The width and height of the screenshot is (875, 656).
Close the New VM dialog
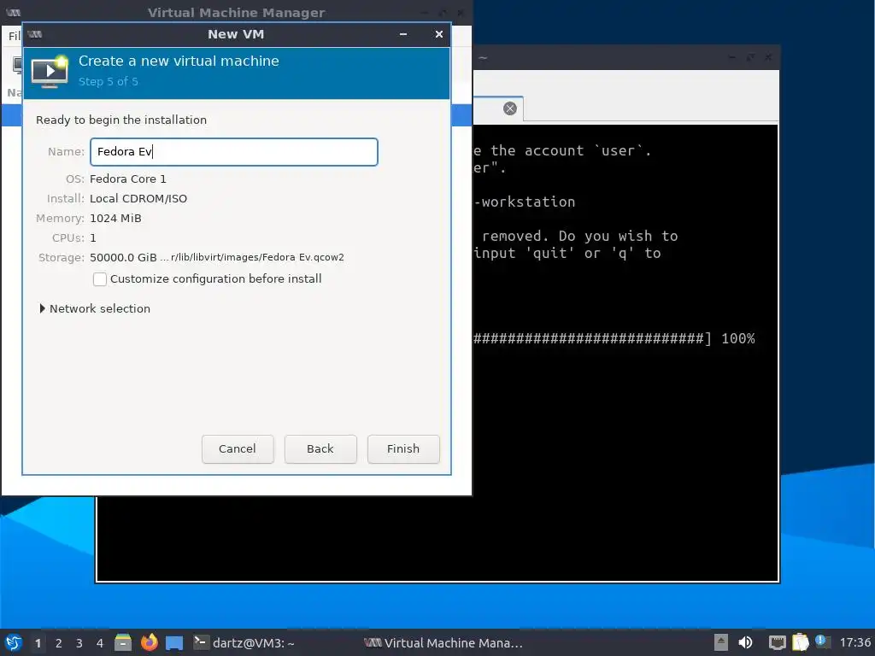click(439, 34)
